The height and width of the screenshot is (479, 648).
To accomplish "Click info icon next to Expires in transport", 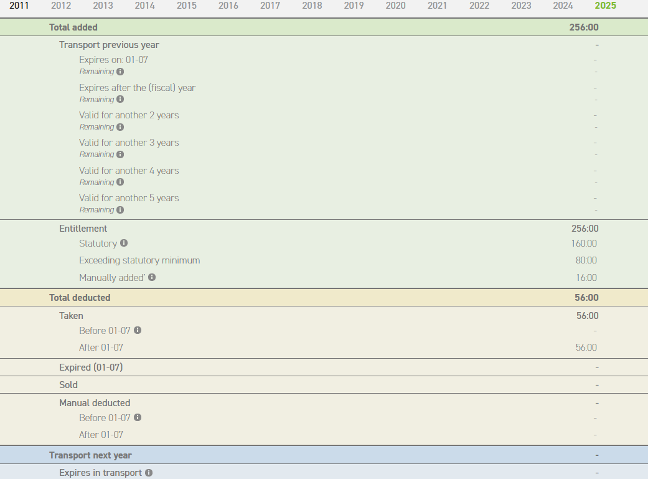I will point(149,473).
